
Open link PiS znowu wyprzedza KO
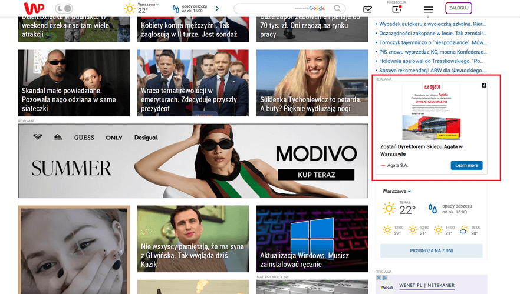(433, 52)
